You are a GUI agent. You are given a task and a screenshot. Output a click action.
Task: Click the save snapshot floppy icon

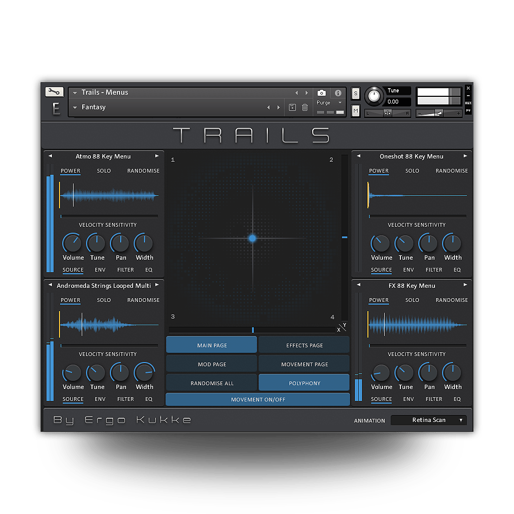click(292, 107)
